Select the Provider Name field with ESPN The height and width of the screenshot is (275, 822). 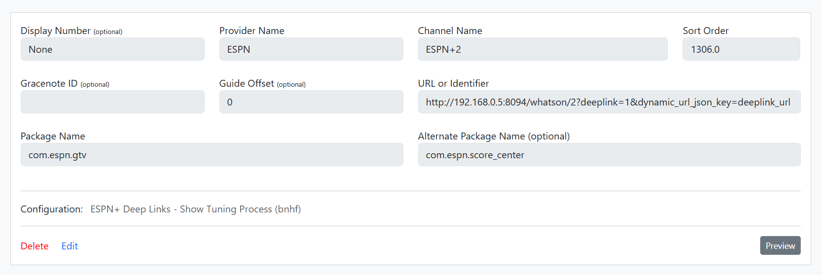click(x=311, y=49)
